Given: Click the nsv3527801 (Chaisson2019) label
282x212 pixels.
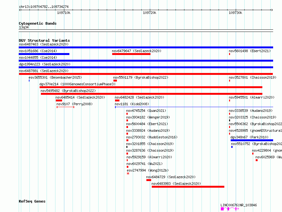Looking at the screenshot, I should tap(253, 77).
